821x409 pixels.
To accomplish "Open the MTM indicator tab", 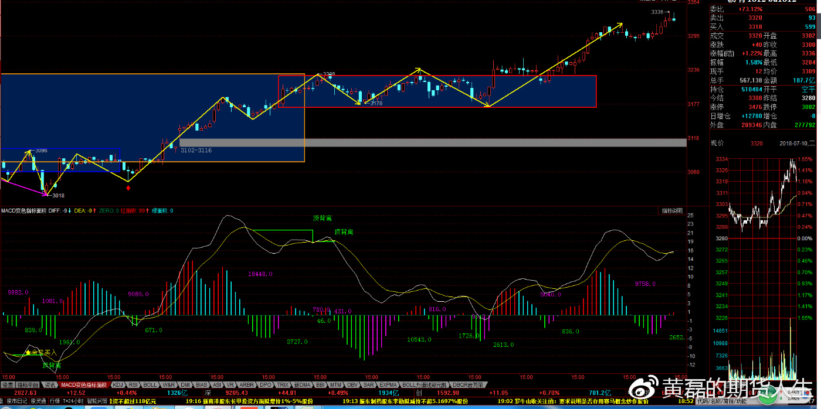I will tap(337, 385).
